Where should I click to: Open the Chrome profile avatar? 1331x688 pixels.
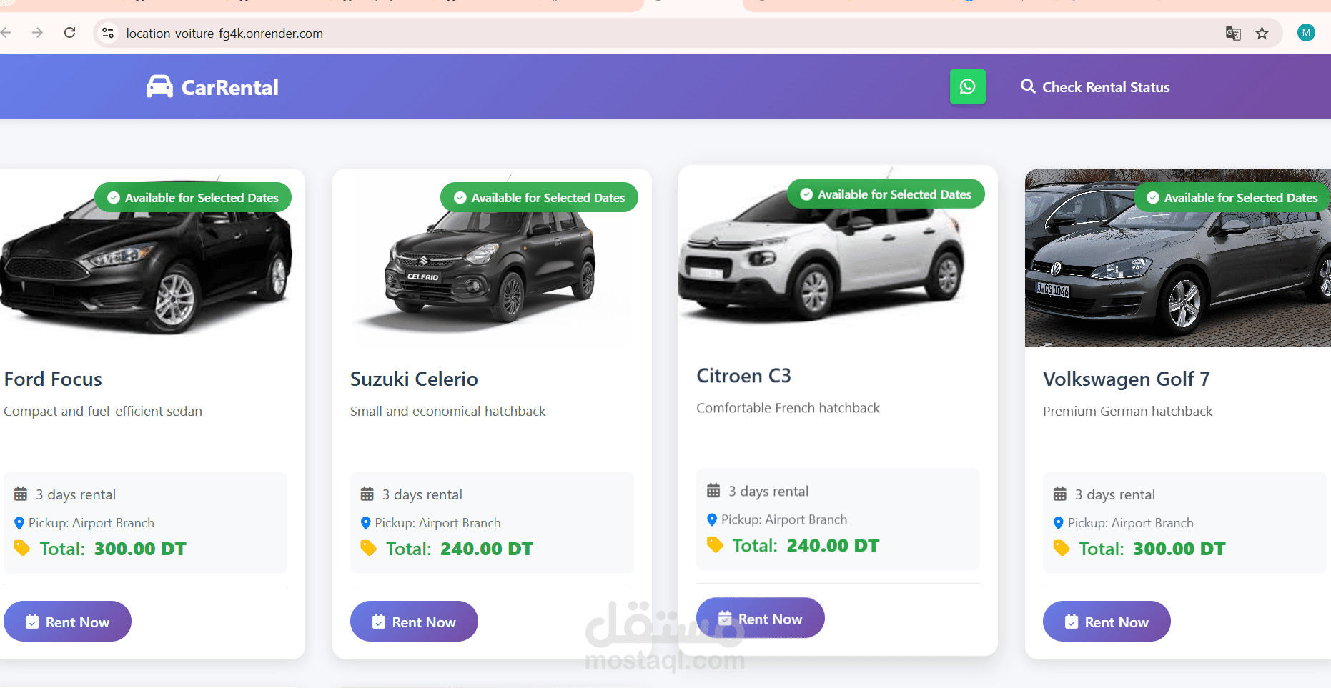pyautogui.click(x=1306, y=33)
